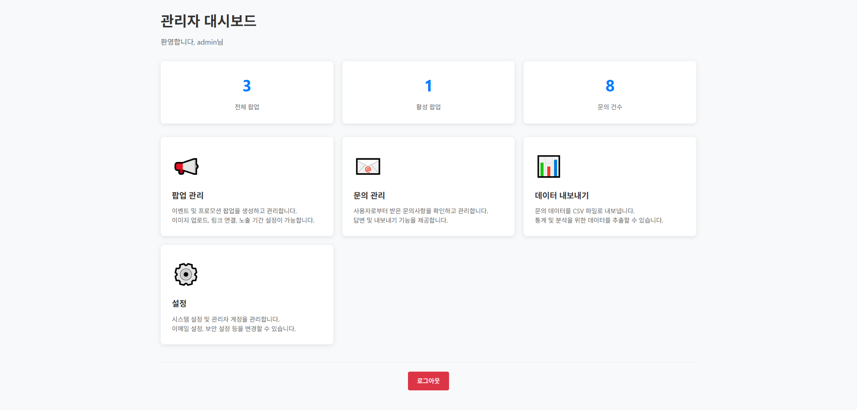Screen dimensions: 857x410
Task: Select the 데이터 내보내기 card heading
Action: click(x=562, y=195)
